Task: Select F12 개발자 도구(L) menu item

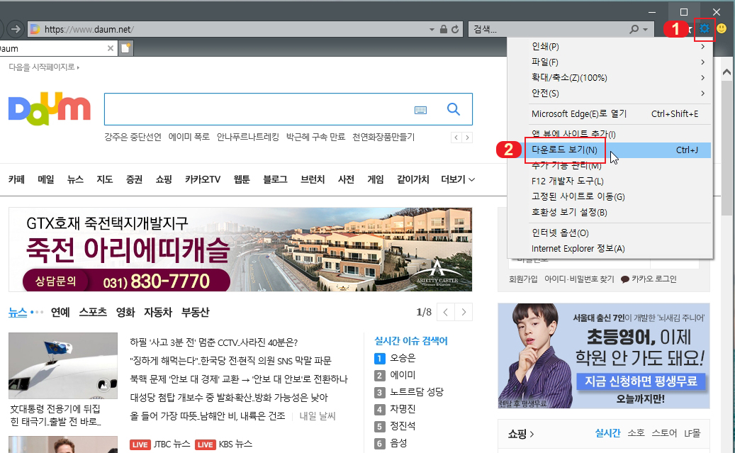Action: pyautogui.click(x=610, y=181)
